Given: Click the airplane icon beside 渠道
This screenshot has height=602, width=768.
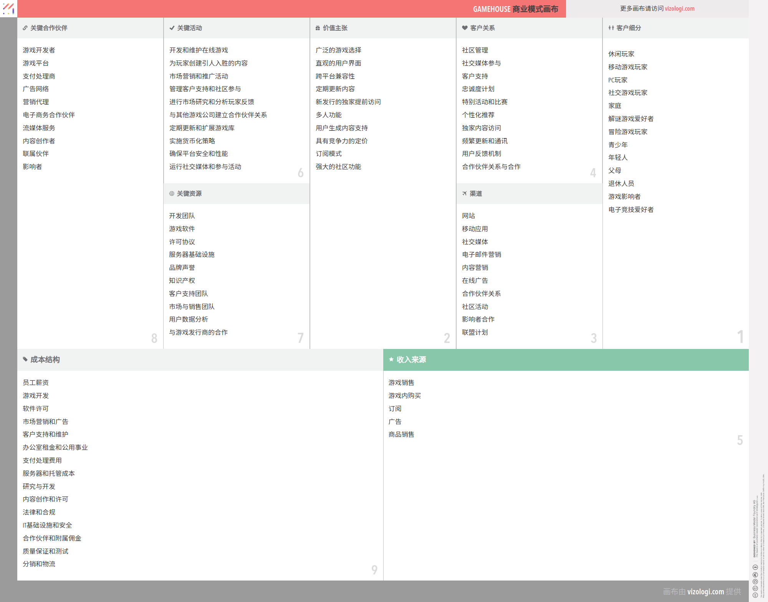Looking at the screenshot, I should pos(465,194).
